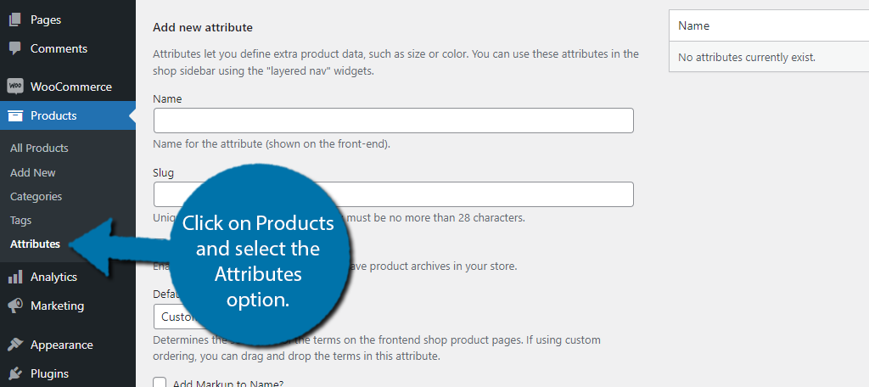The image size is (869, 387).
Task: Go to Categories in Products submenu
Action: pos(36,196)
